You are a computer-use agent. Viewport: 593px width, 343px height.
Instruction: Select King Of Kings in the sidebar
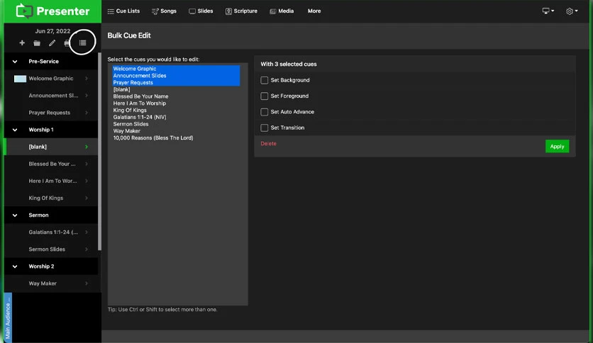[x=46, y=198]
